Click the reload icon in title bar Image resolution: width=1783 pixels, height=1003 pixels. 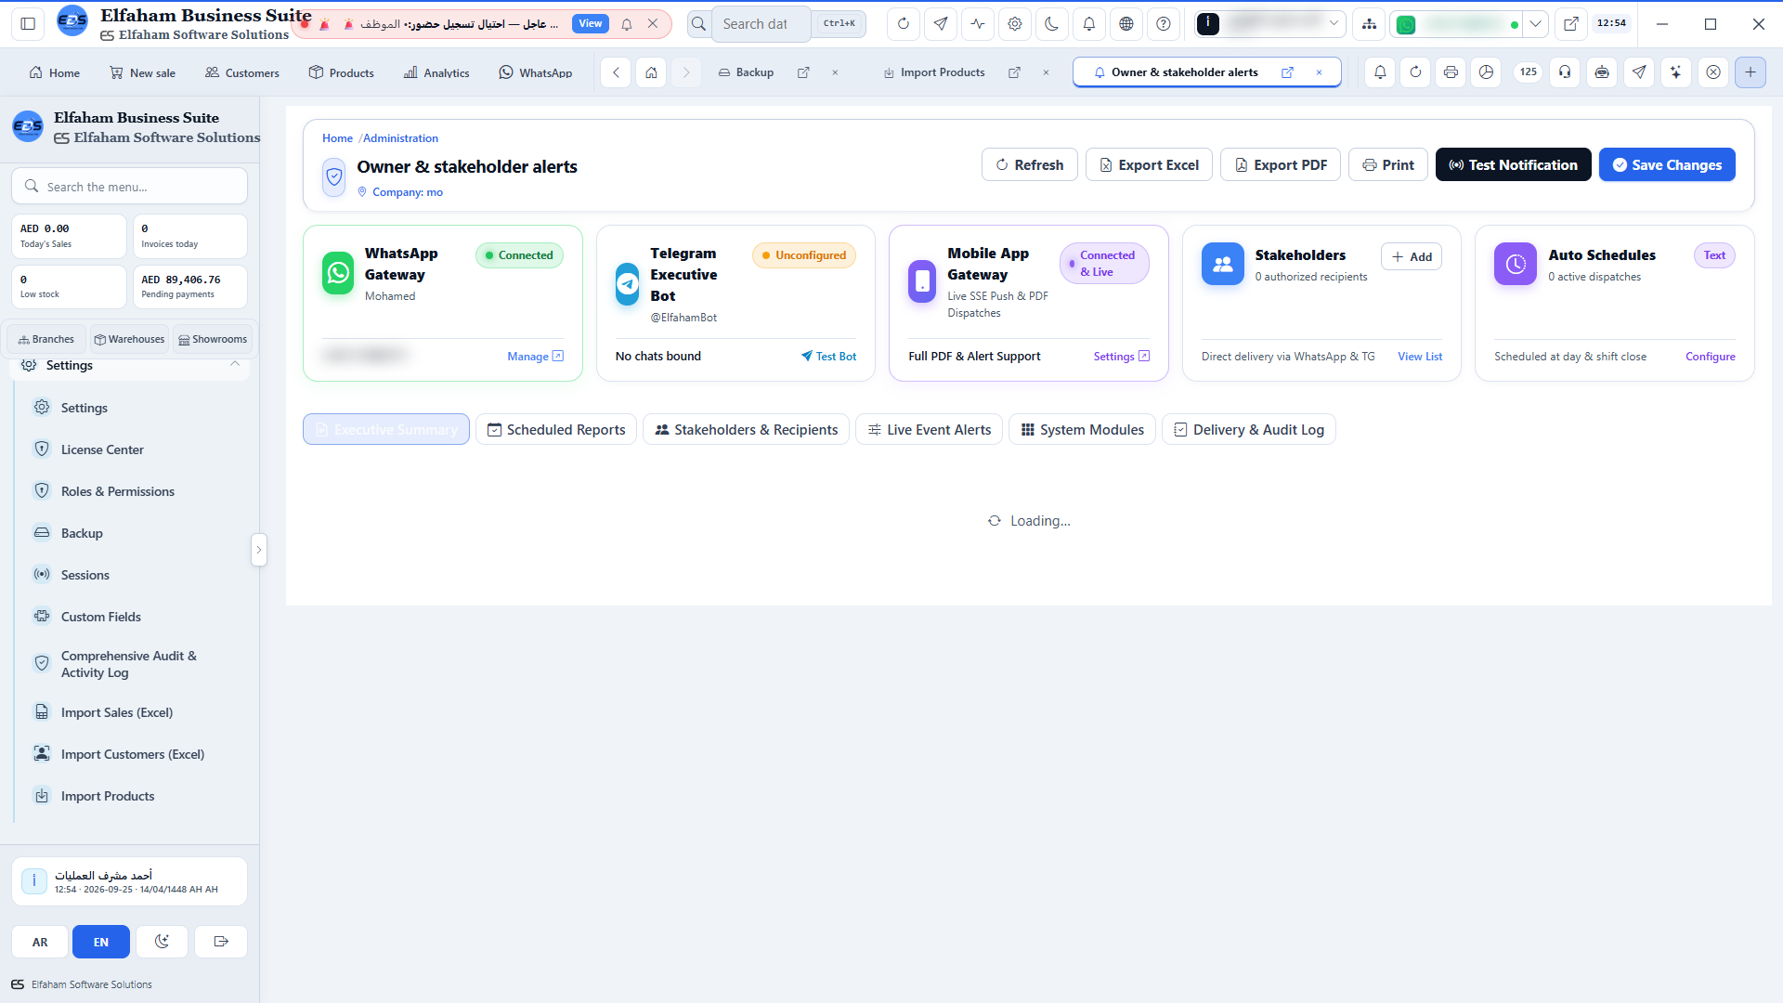[x=903, y=24]
